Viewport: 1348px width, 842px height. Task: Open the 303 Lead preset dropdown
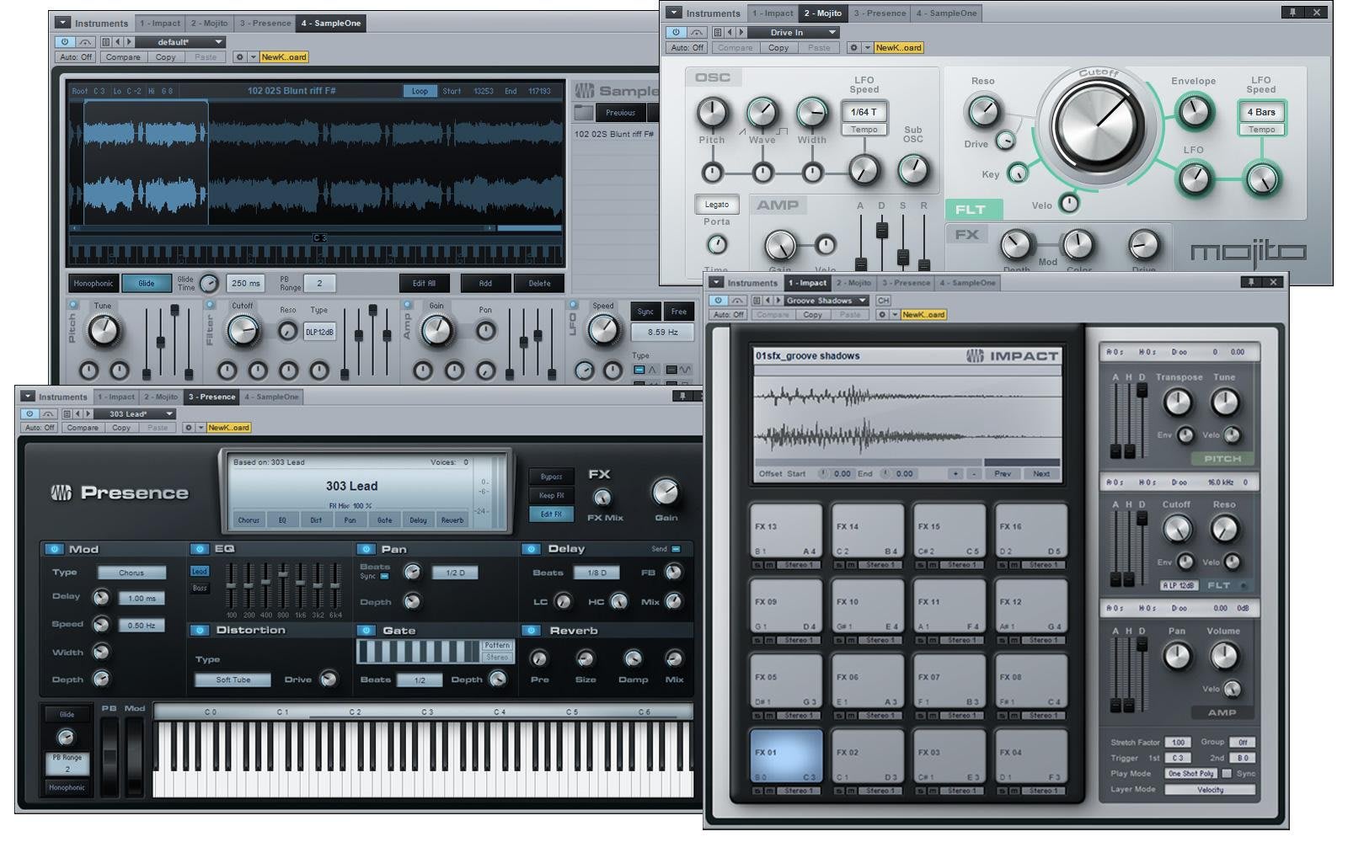tap(141, 413)
